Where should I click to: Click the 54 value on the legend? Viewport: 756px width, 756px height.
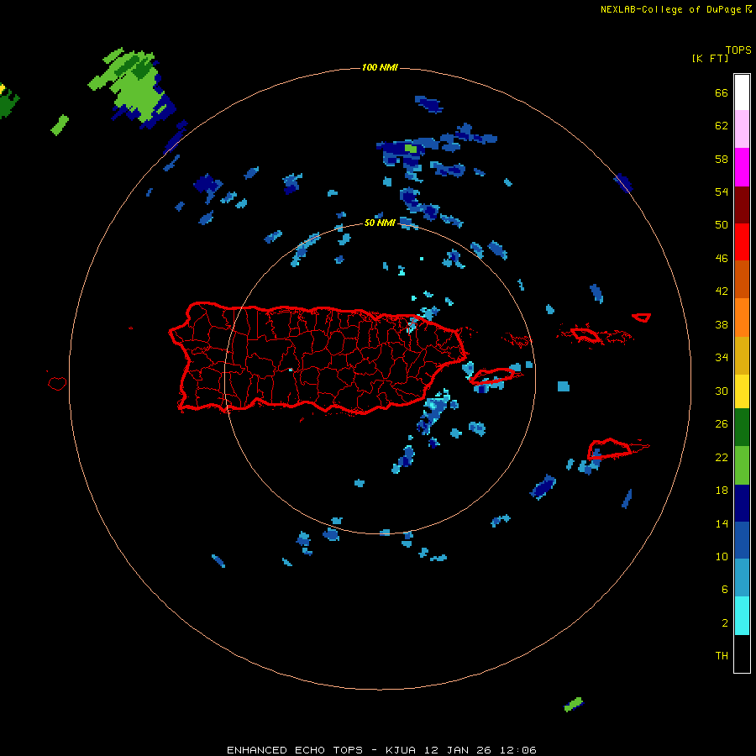[722, 192]
